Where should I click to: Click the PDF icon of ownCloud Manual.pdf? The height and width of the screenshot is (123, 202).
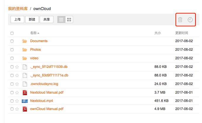tap(25, 109)
